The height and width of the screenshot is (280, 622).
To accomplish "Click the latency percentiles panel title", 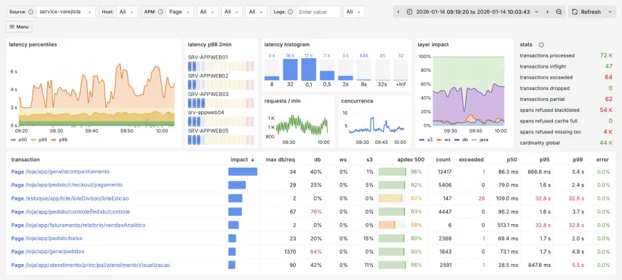I will coord(33,45).
